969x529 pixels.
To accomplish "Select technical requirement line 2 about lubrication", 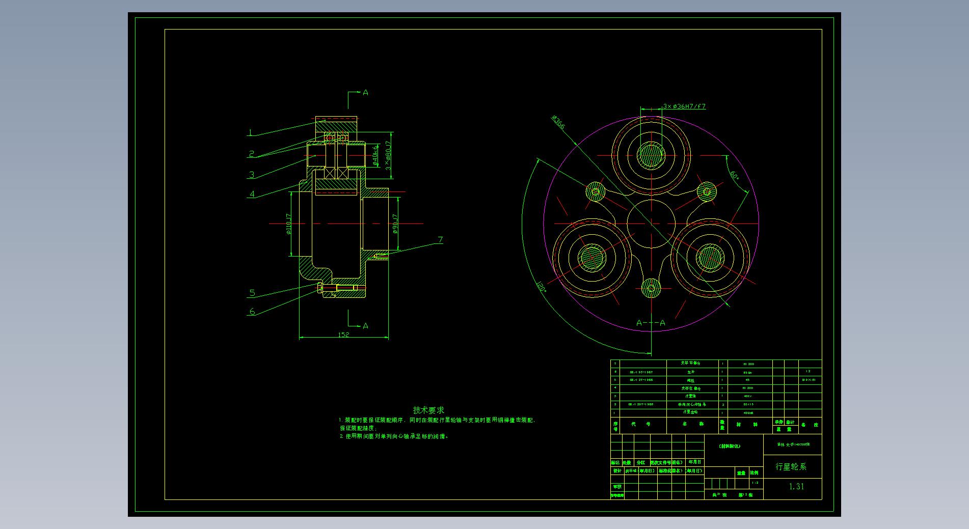I will [394, 436].
